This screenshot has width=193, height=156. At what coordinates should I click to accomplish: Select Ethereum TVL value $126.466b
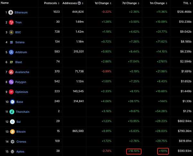pyautogui.click(x=184, y=12)
